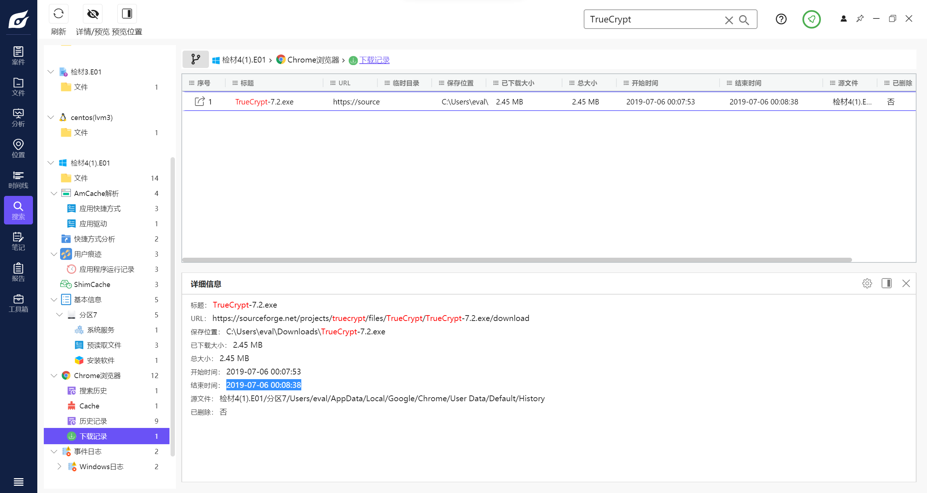Viewport: 927px width, 493px height.
Task: Clear the TrueCrypt search text
Action: click(729, 20)
